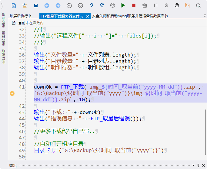Open the tab list dropdown arrow

tap(205, 15)
